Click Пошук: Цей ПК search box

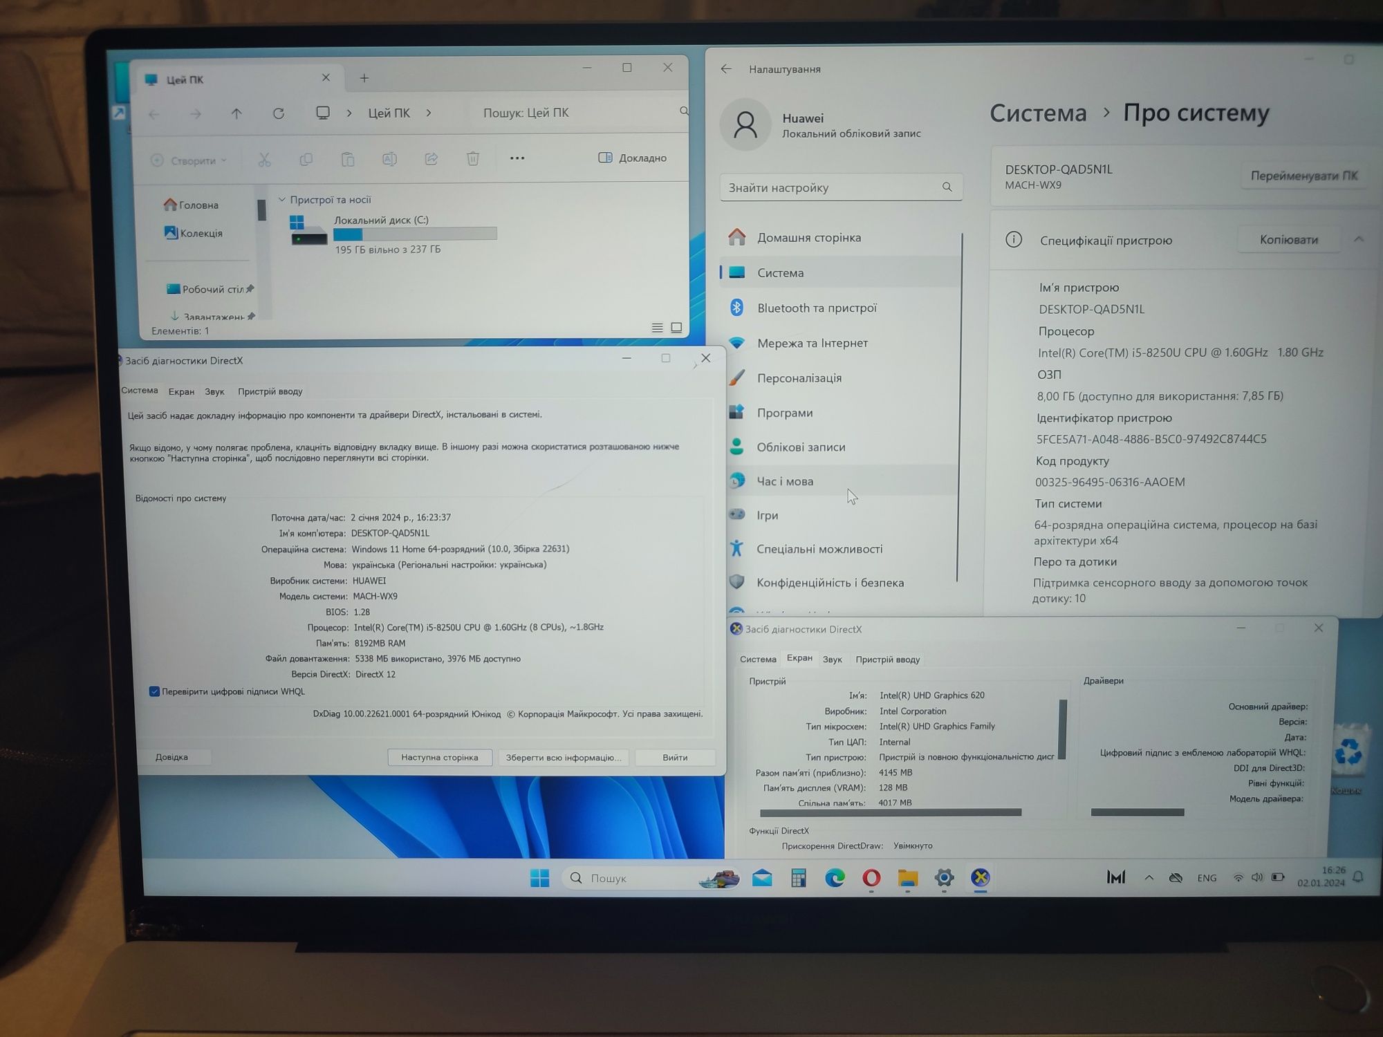[581, 113]
